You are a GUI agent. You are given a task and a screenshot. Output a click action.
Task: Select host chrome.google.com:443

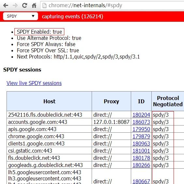[x=36, y=136]
